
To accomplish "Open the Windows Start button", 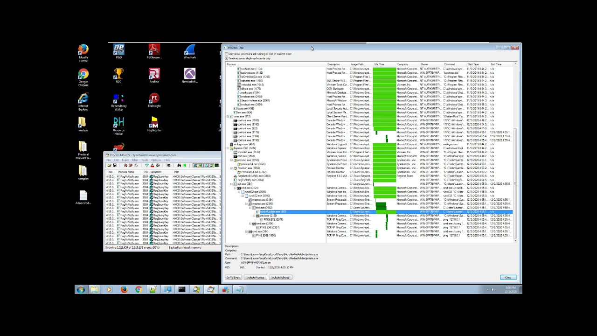I will pos(81,289).
